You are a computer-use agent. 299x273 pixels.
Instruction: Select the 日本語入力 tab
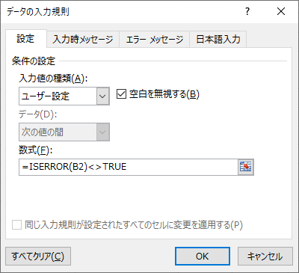[218, 40]
